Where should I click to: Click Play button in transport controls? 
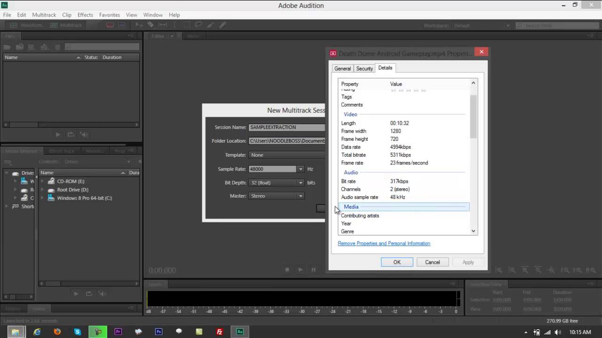pos(300,270)
